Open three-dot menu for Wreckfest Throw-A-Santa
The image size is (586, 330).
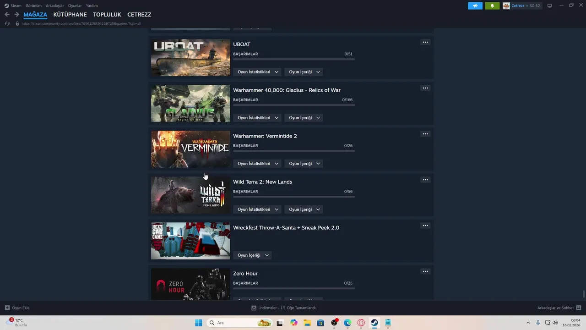pos(425,225)
